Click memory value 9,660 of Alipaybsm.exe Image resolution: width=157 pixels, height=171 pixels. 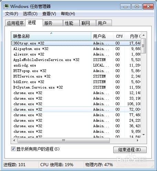[x=136, y=49]
